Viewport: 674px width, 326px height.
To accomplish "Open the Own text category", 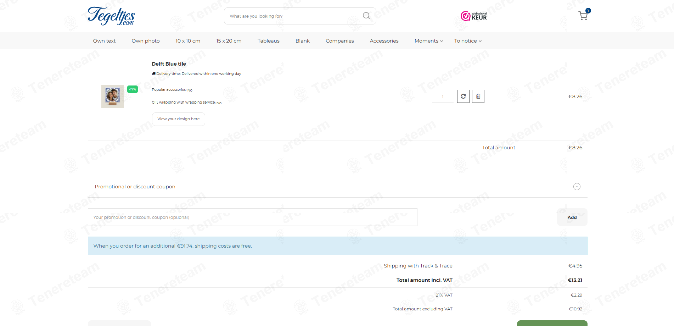I will click(104, 41).
